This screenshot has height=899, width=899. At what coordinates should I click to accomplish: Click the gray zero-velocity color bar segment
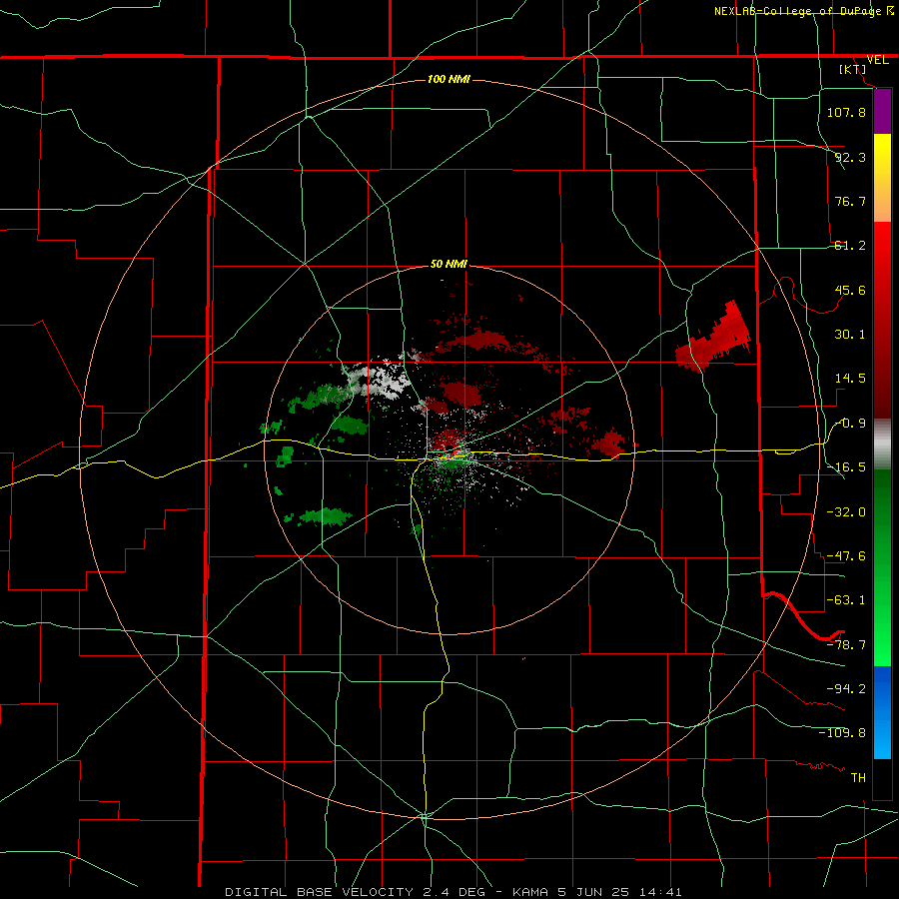[882, 445]
